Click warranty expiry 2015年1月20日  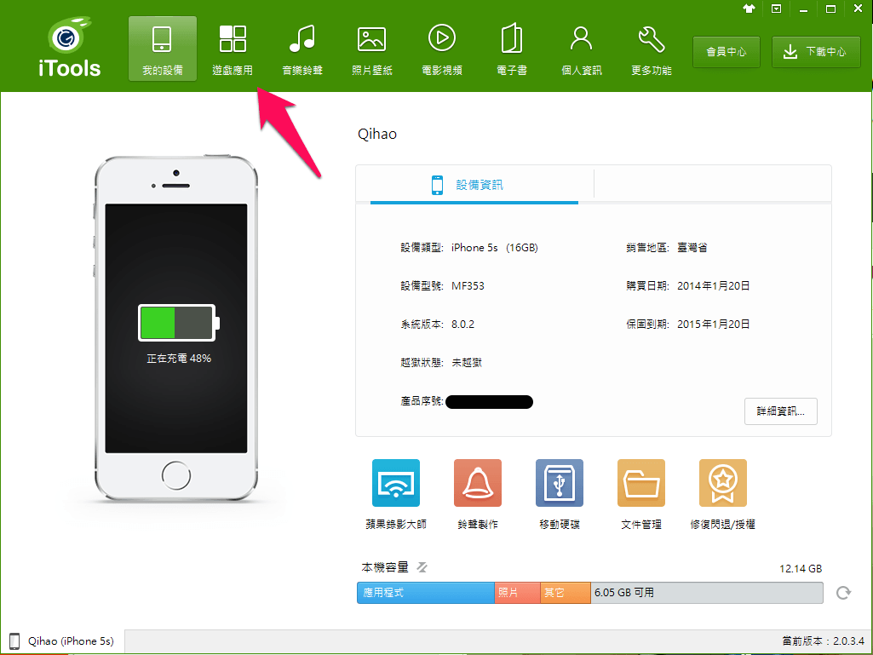click(x=713, y=325)
